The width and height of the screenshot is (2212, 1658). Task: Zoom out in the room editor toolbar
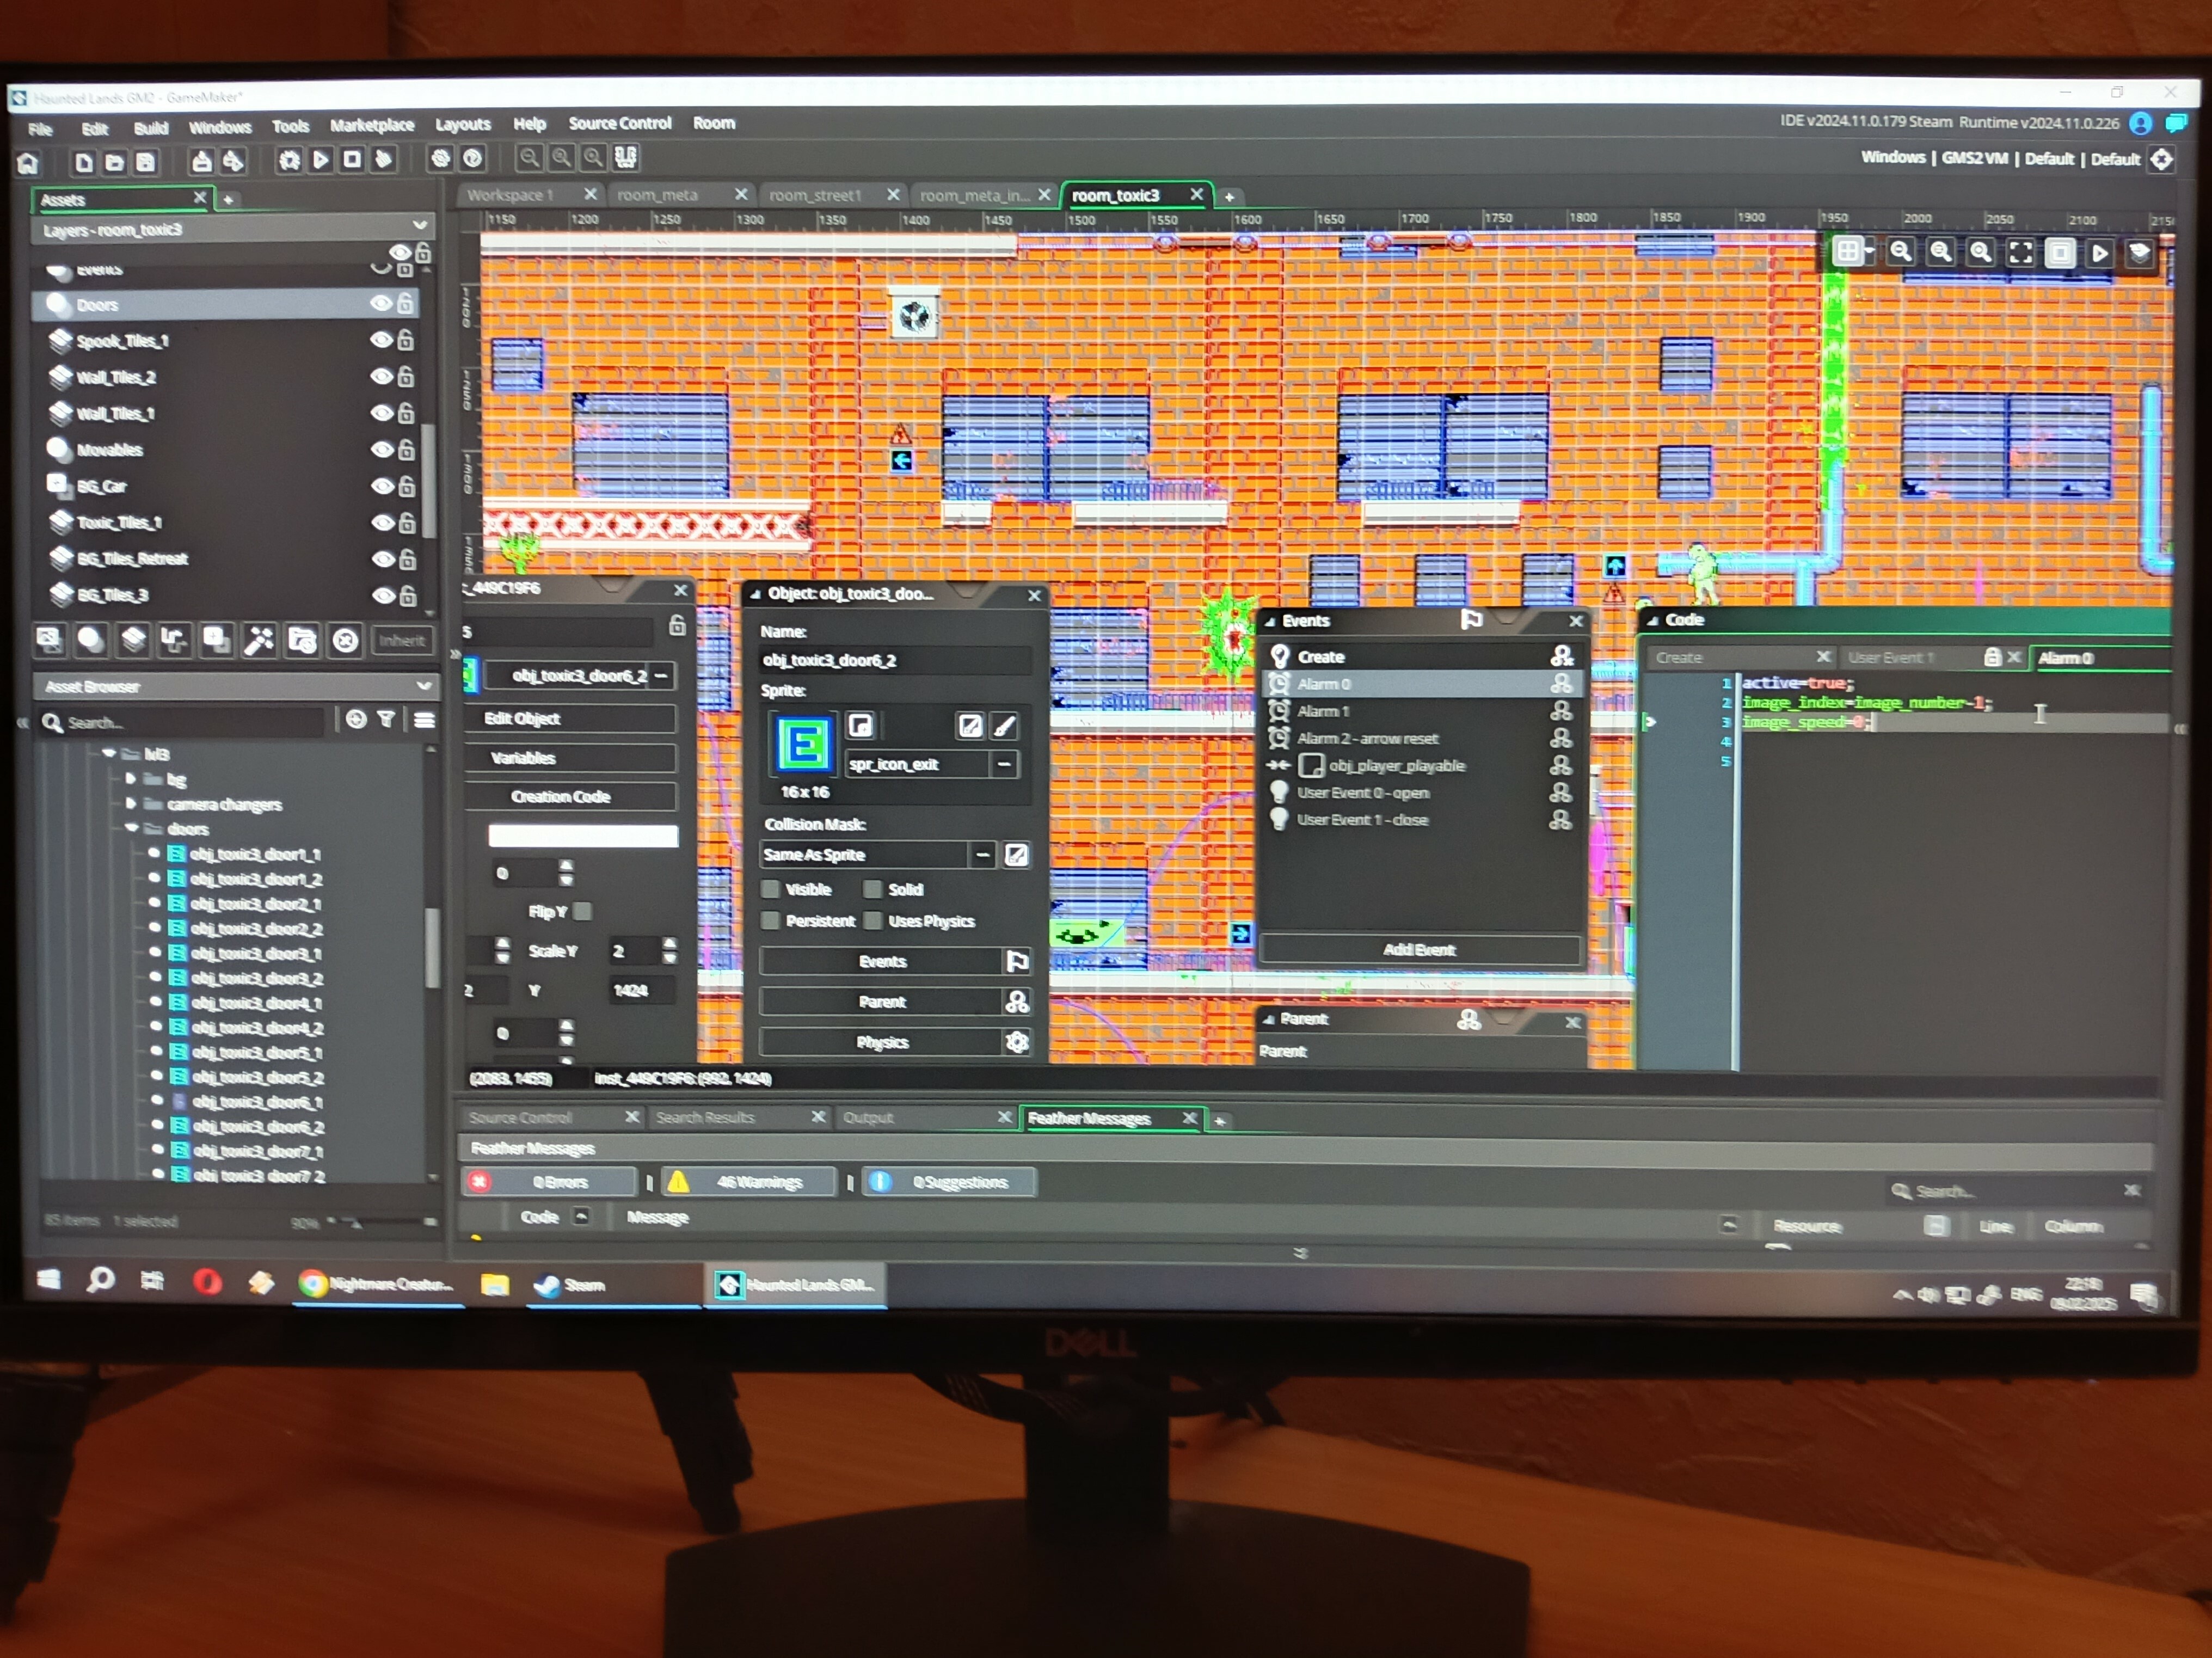1900,251
